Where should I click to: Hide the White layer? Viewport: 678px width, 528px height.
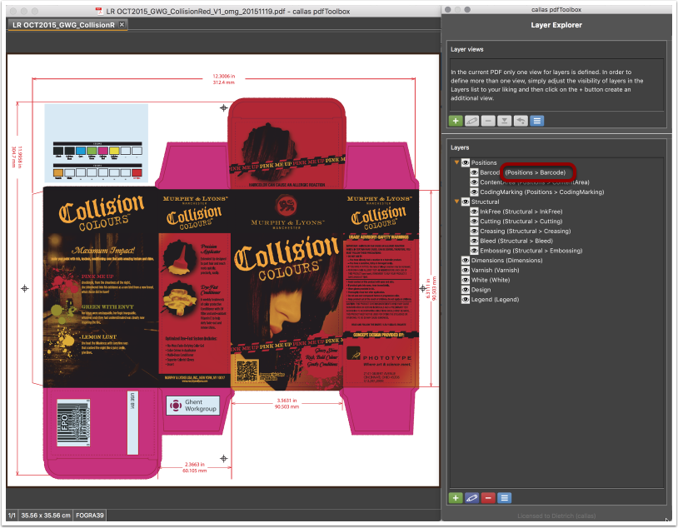466,280
